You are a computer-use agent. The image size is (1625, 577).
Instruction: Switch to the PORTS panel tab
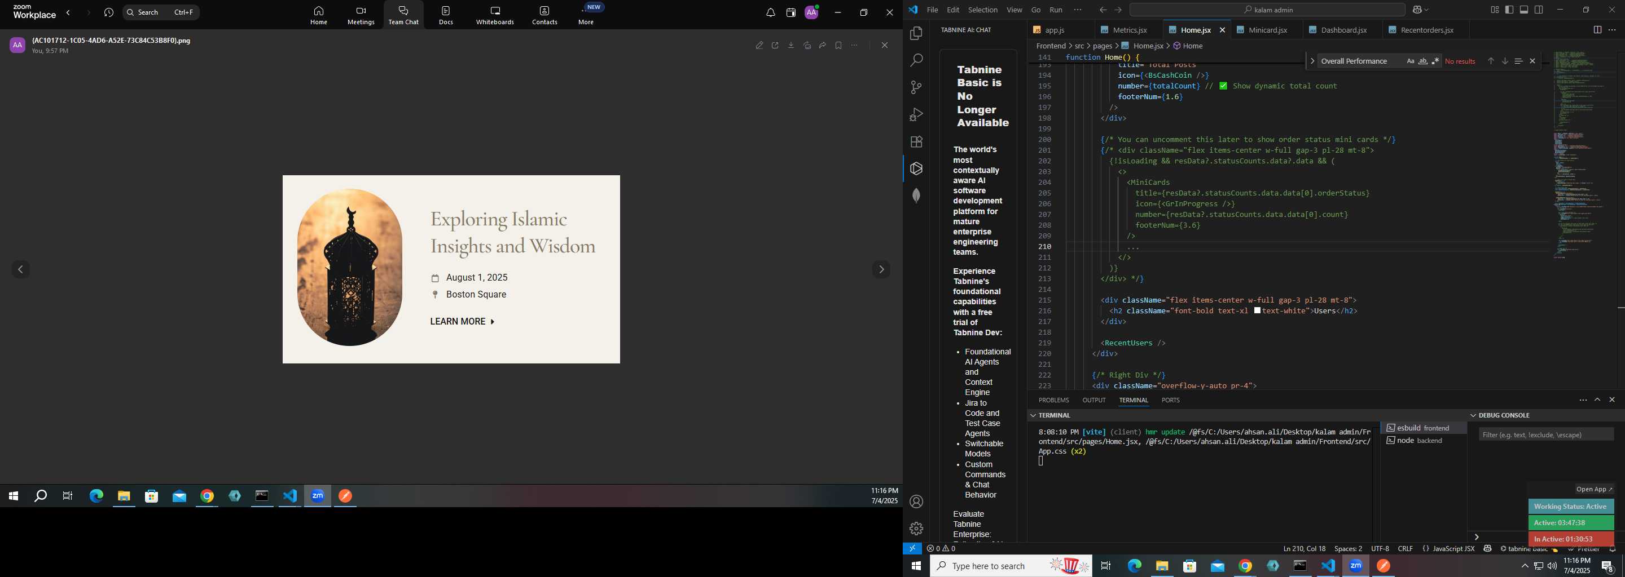pyautogui.click(x=1170, y=400)
